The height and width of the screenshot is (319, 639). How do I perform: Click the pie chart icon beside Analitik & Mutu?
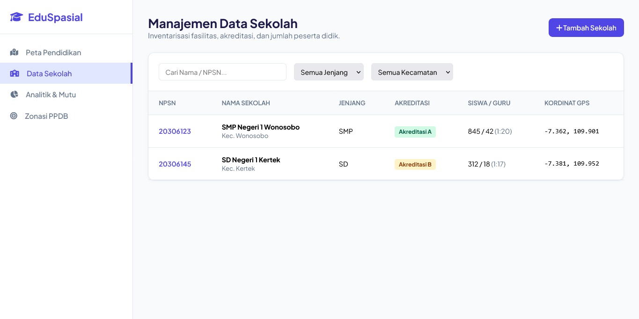pos(14,94)
